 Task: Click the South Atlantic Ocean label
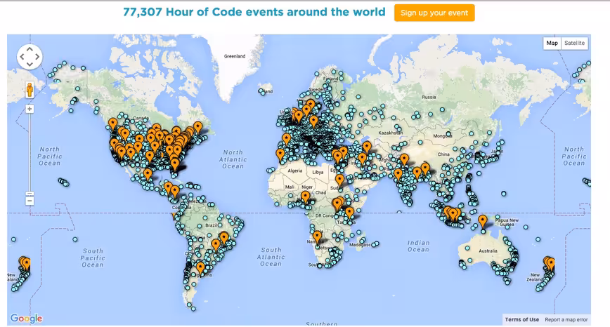(x=271, y=257)
